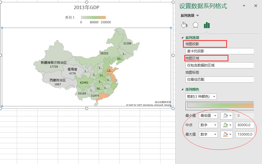This screenshot has width=262, height=164.
Task: Click the 26168 data label on map
Action: point(82,93)
